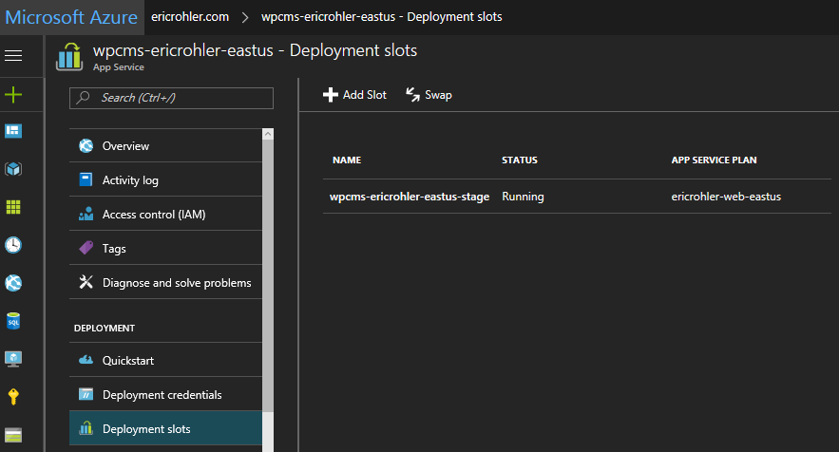Open the hamburger menu in left sidebar
The width and height of the screenshot is (839, 452).
tap(13, 56)
